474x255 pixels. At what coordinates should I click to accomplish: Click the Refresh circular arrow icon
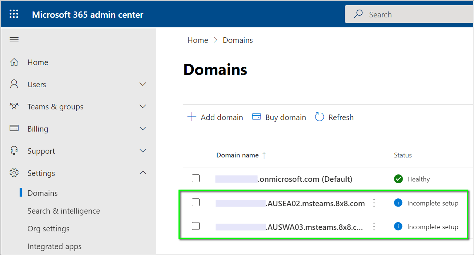coord(319,117)
